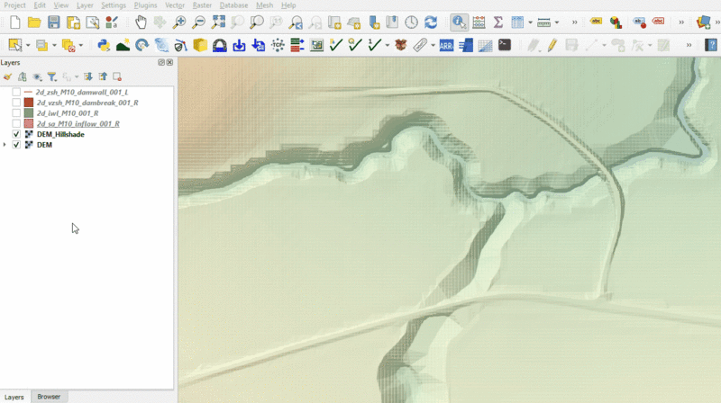The image size is (721, 403).
Task: Open the Raster menu
Action: (x=202, y=5)
